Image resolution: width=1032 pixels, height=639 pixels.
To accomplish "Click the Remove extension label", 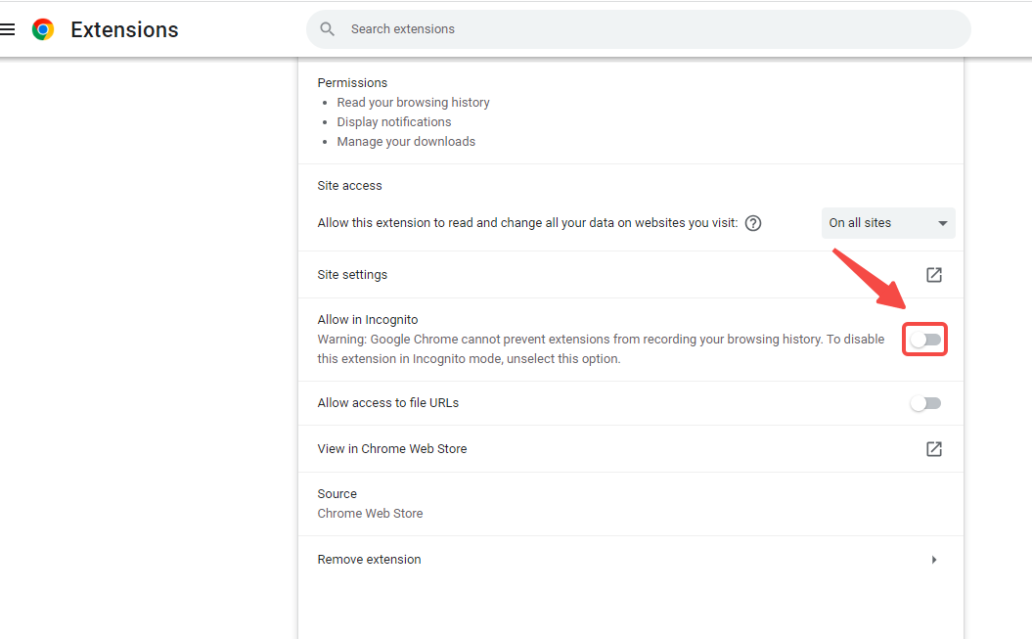I will pos(369,560).
